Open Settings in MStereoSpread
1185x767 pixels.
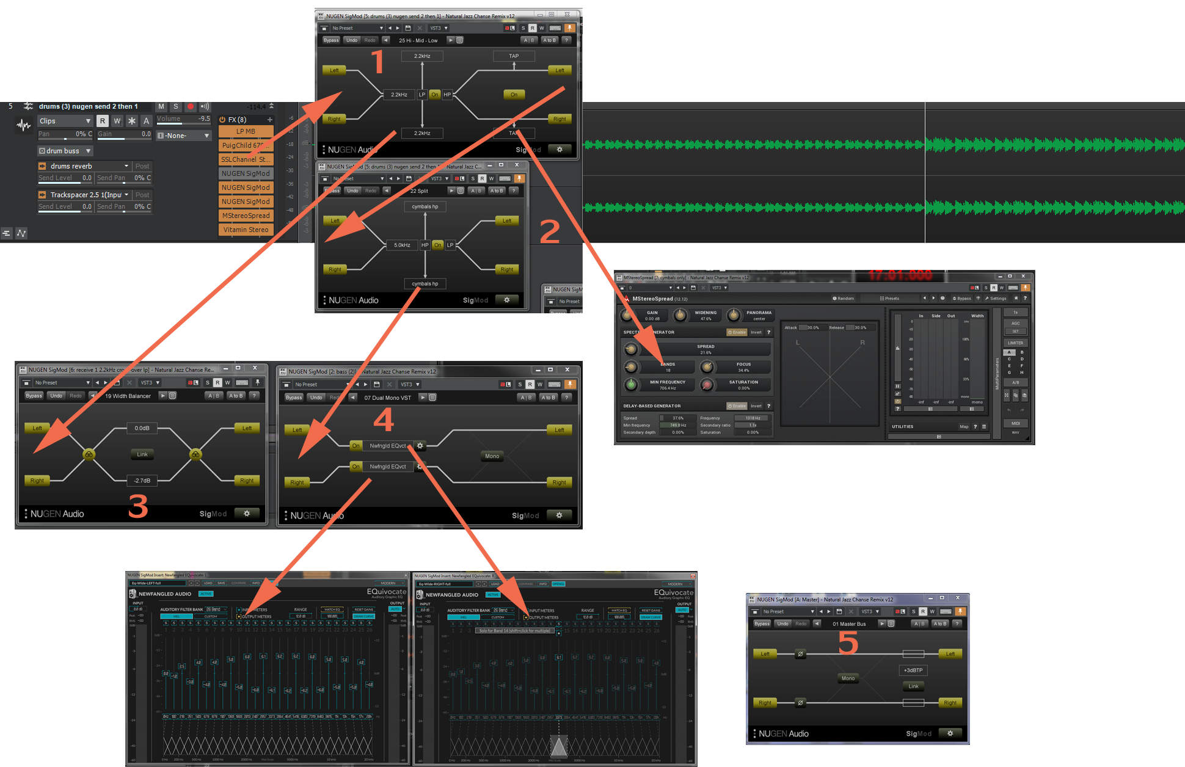(996, 299)
